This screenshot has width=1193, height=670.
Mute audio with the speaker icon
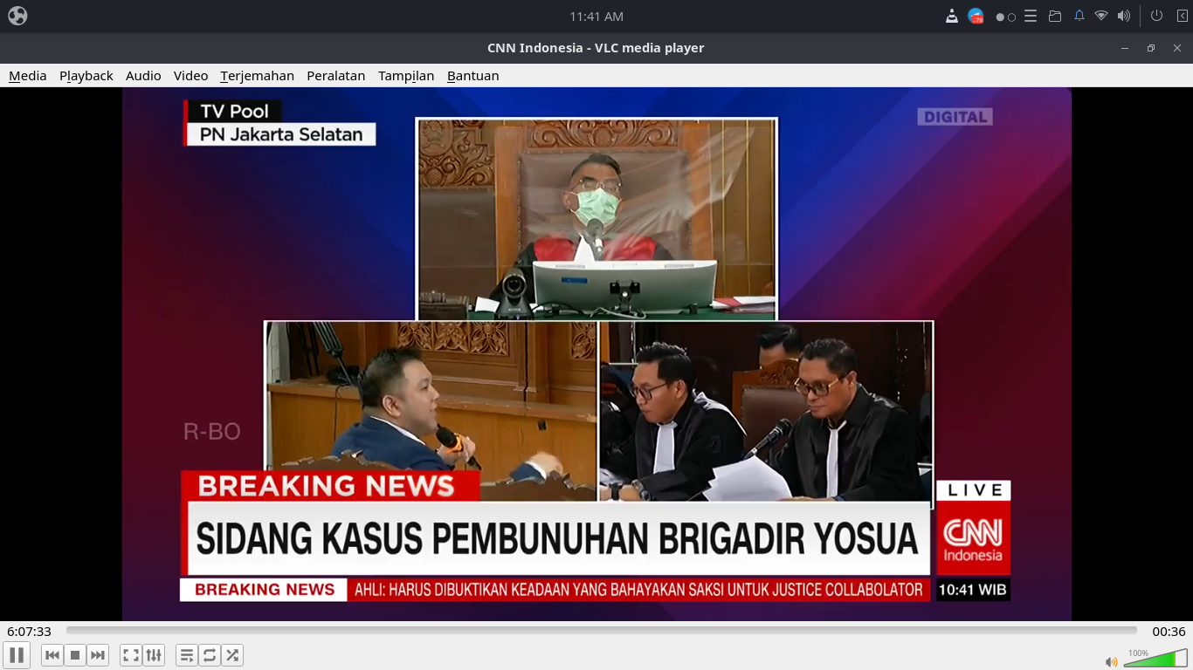[1111, 661]
